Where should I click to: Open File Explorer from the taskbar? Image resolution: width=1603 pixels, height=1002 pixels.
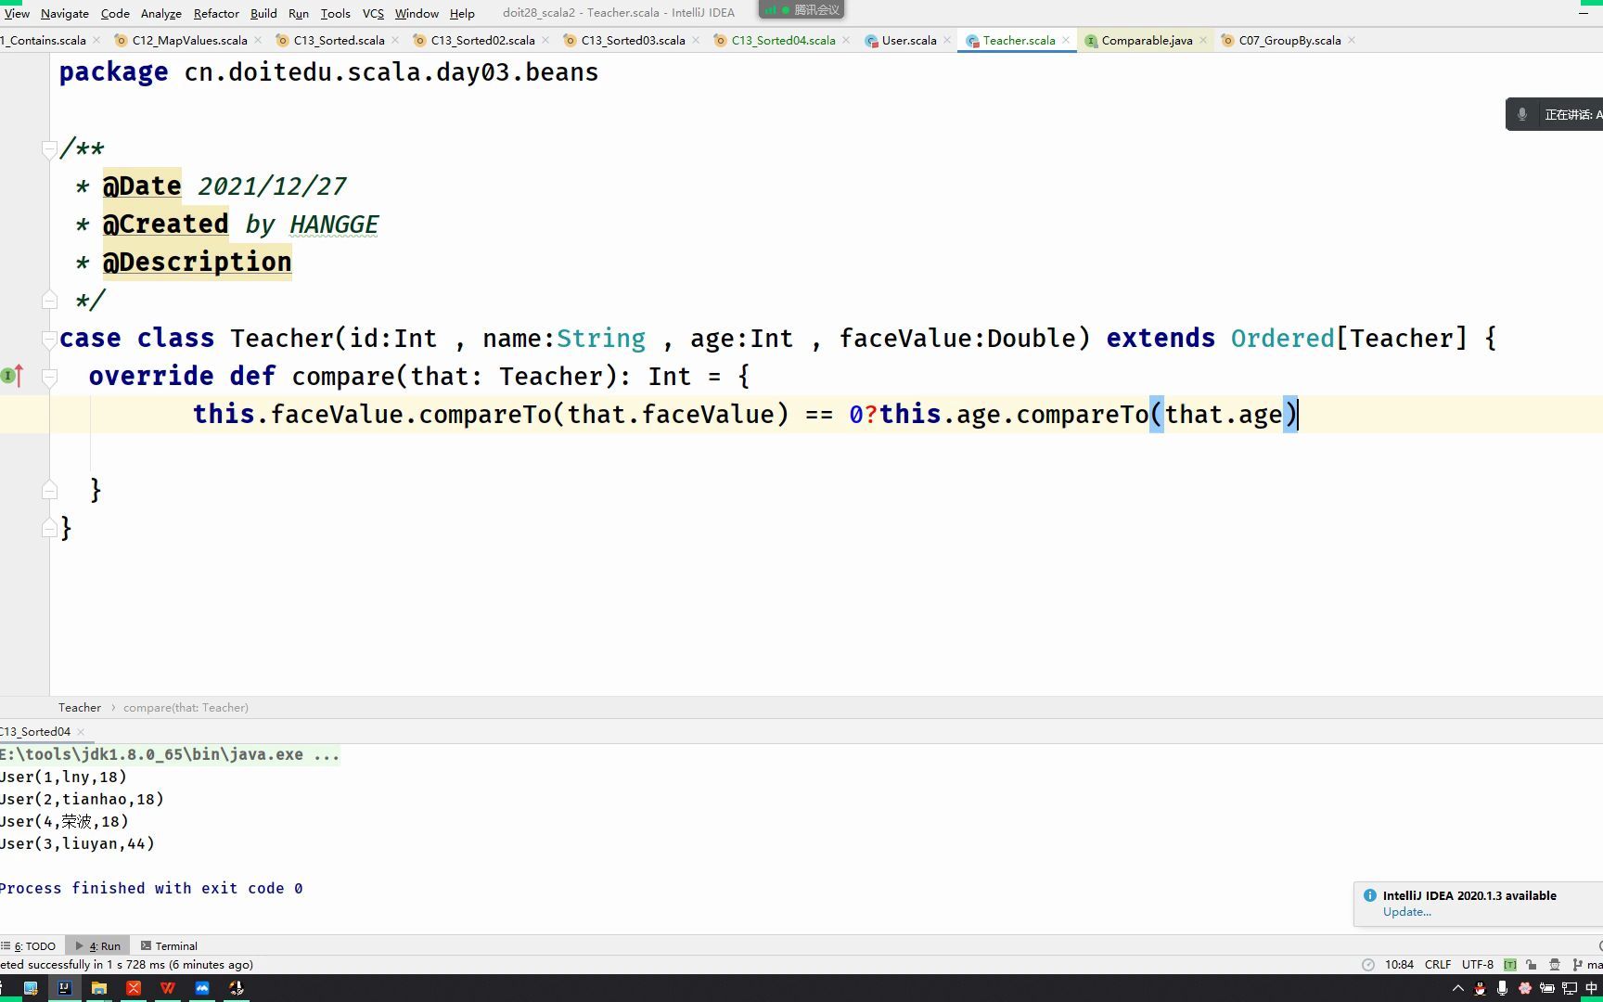coord(99,988)
